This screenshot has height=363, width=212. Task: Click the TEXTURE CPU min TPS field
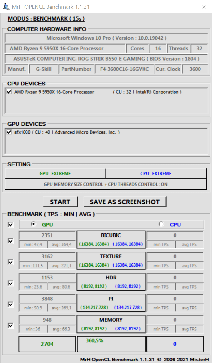point(161,266)
